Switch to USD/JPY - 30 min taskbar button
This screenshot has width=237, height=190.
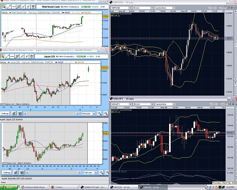tap(153, 187)
